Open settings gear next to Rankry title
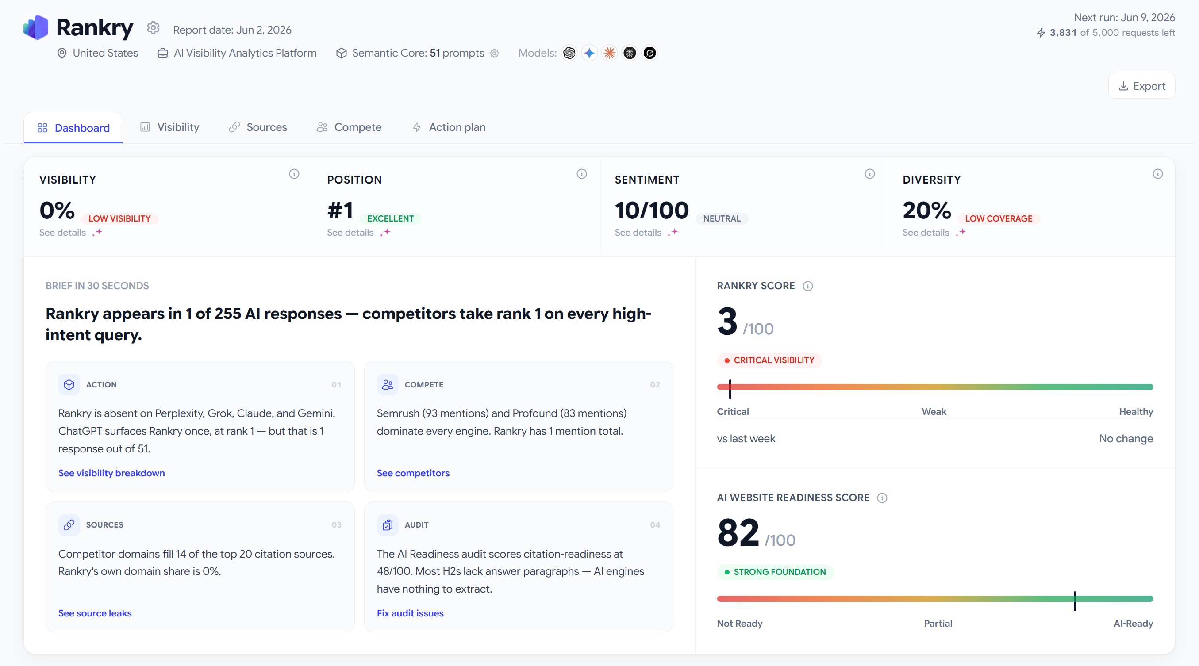Image resolution: width=1199 pixels, height=666 pixels. tap(153, 28)
